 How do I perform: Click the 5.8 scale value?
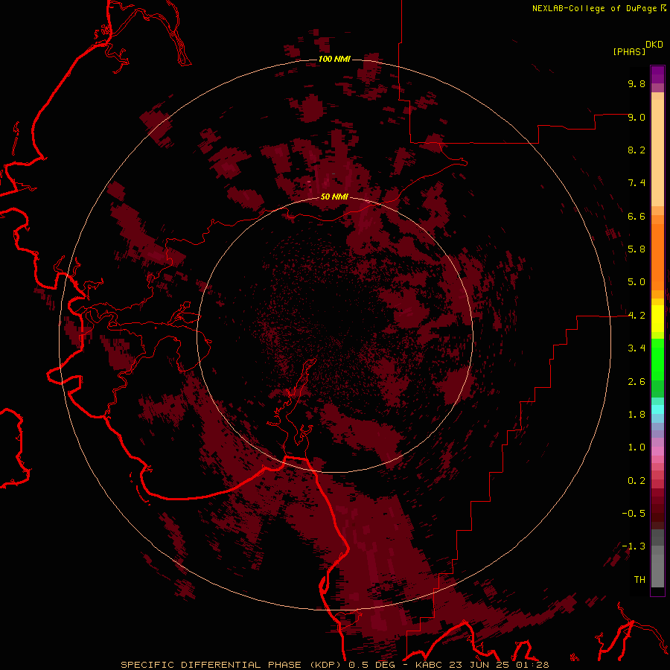coord(636,249)
